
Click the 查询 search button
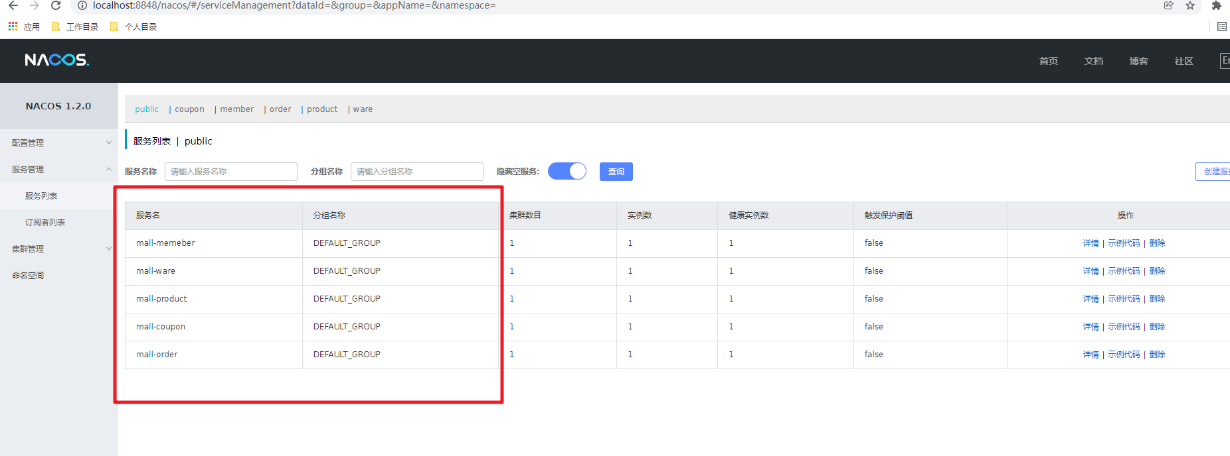click(616, 172)
